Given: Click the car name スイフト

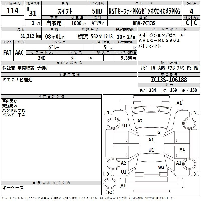Looking at the screenshot, I should click(x=65, y=11).
